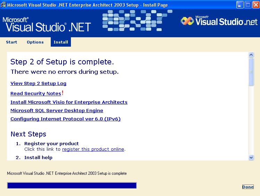This screenshot has height=196, width=260.
Task: Click the 'Next Steps' heading
Action: [x=29, y=134]
